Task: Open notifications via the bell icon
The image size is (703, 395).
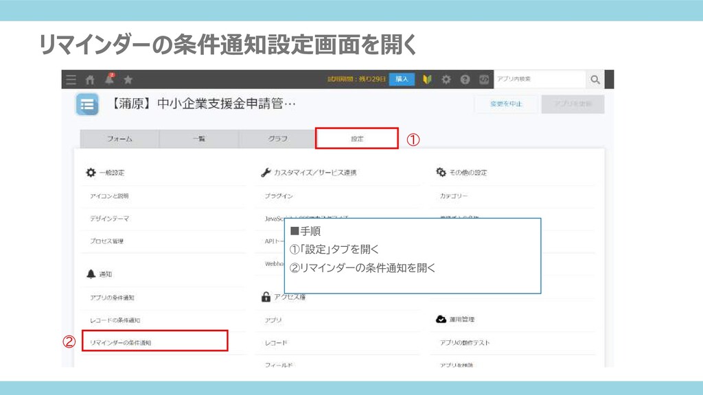Action: (109, 80)
